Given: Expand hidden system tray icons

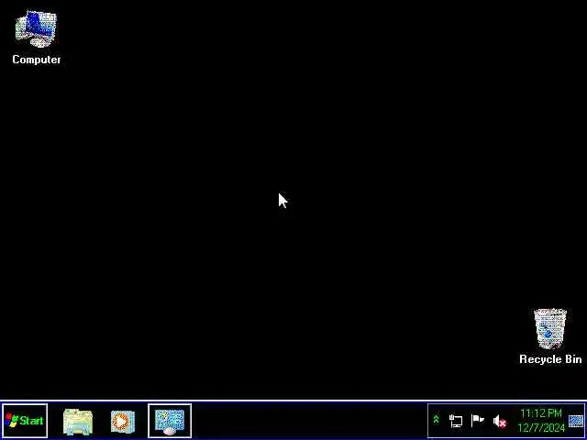Looking at the screenshot, I should point(436,420).
